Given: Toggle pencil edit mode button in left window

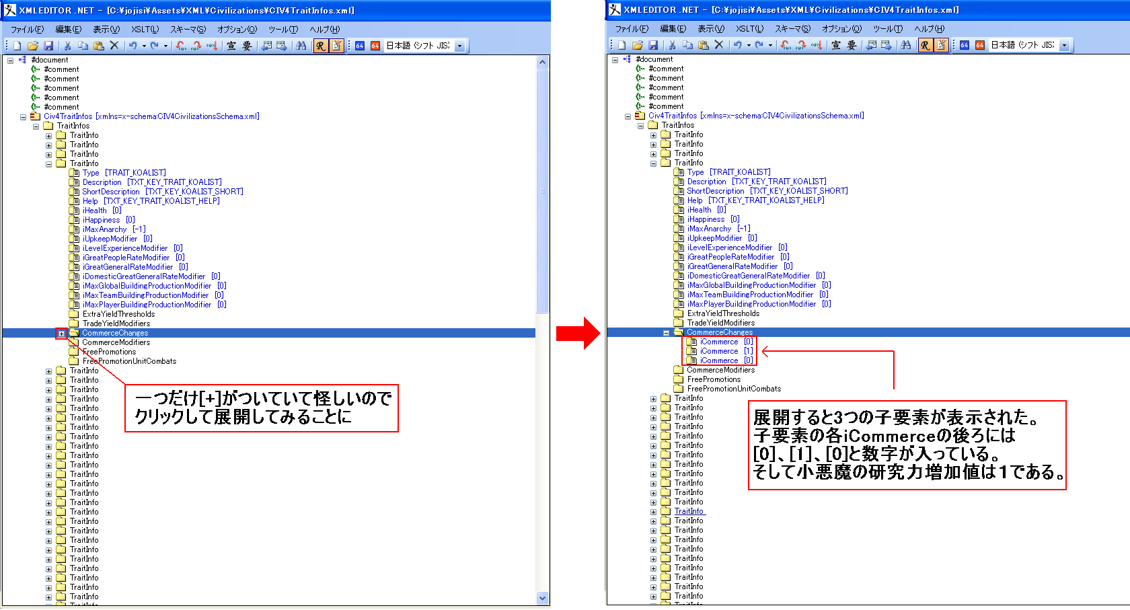Looking at the screenshot, I should [x=336, y=46].
